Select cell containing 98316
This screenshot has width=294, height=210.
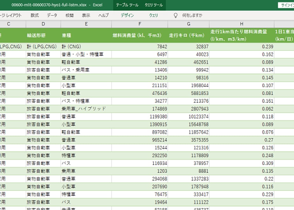click(x=189, y=78)
